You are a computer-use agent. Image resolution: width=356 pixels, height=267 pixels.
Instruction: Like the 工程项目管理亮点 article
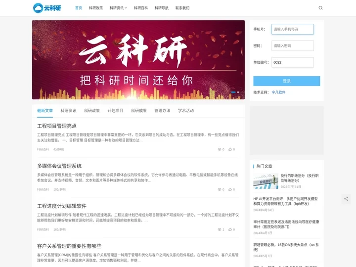click(x=230, y=149)
